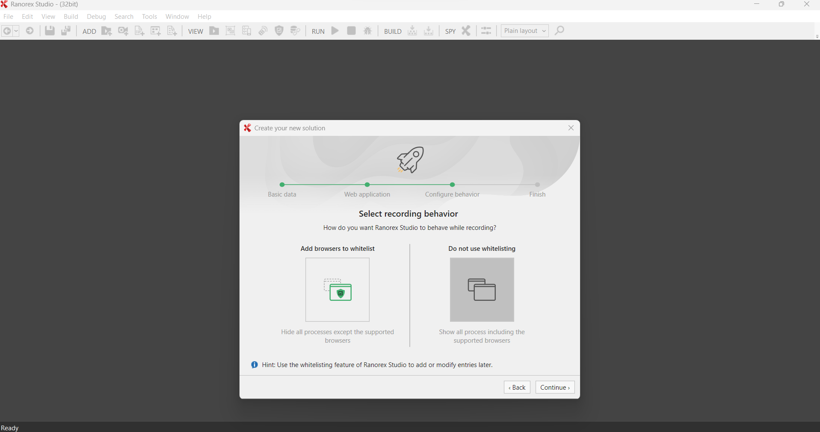Click the Save All double-floppy icon
The width and height of the screenshot is (820, 432).
pyautogui.click(x=66, y=31)
